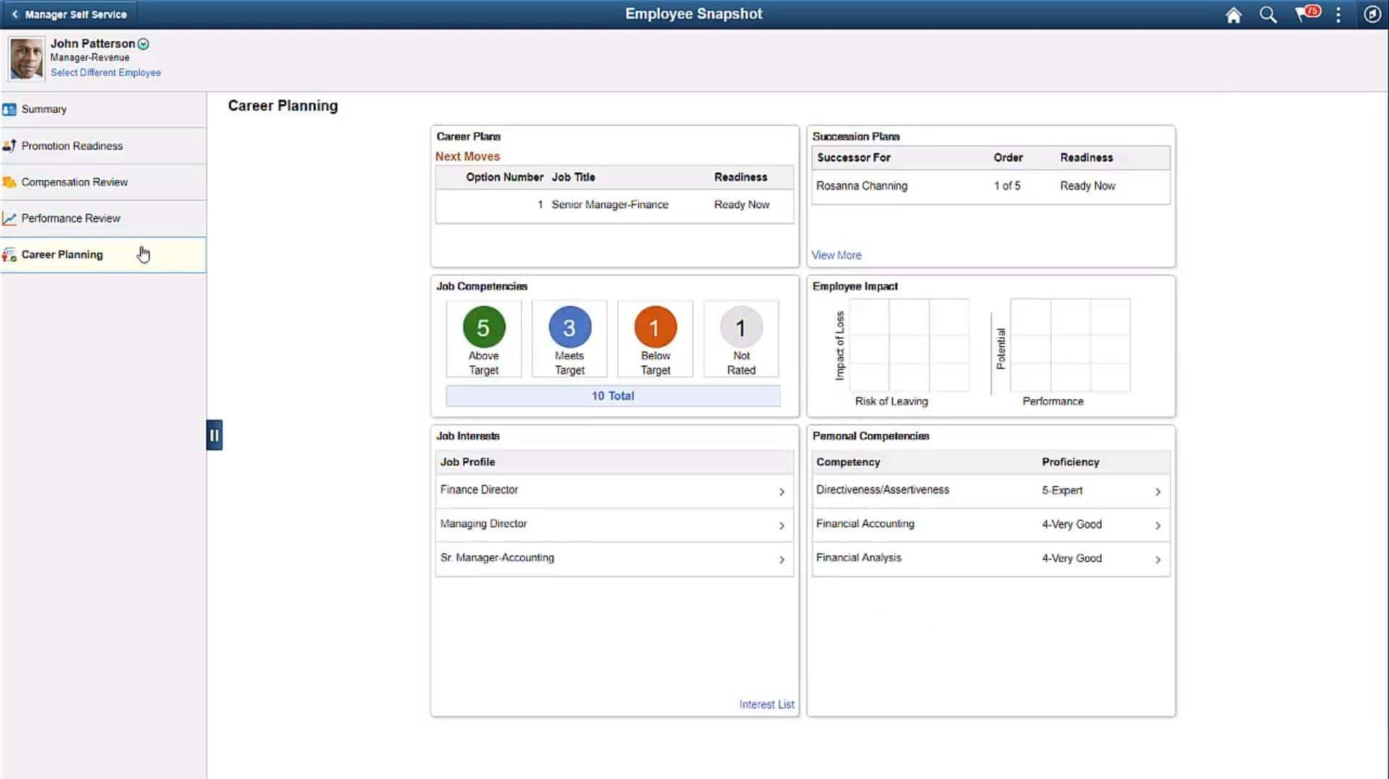
Task: Switch to the Promotion Readiness tab
Action: click(10, 145)
